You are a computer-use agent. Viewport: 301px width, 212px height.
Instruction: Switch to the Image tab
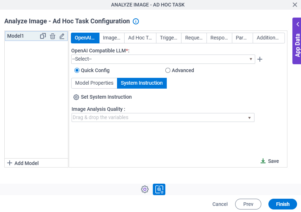(112, 38)
